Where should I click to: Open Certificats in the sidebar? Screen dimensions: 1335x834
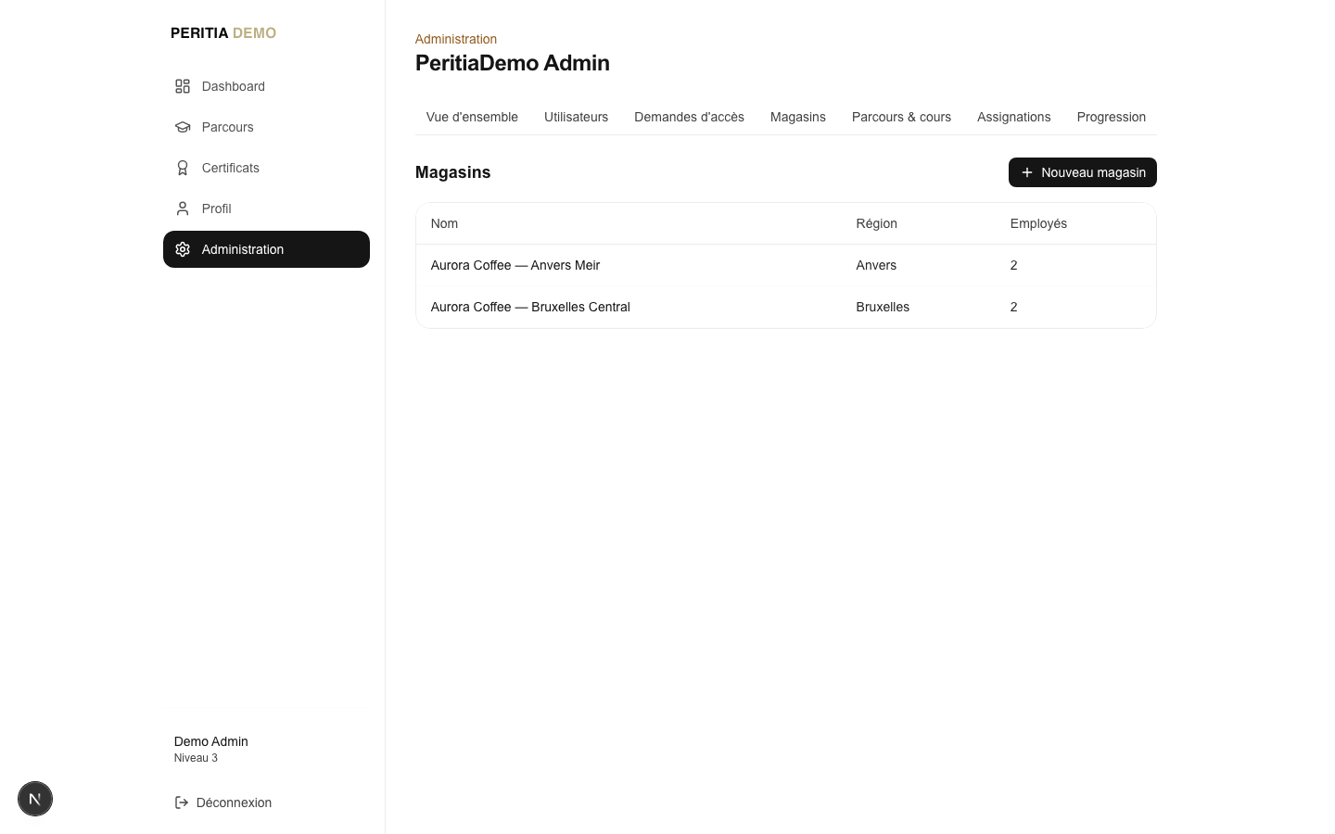click(266, 168)
